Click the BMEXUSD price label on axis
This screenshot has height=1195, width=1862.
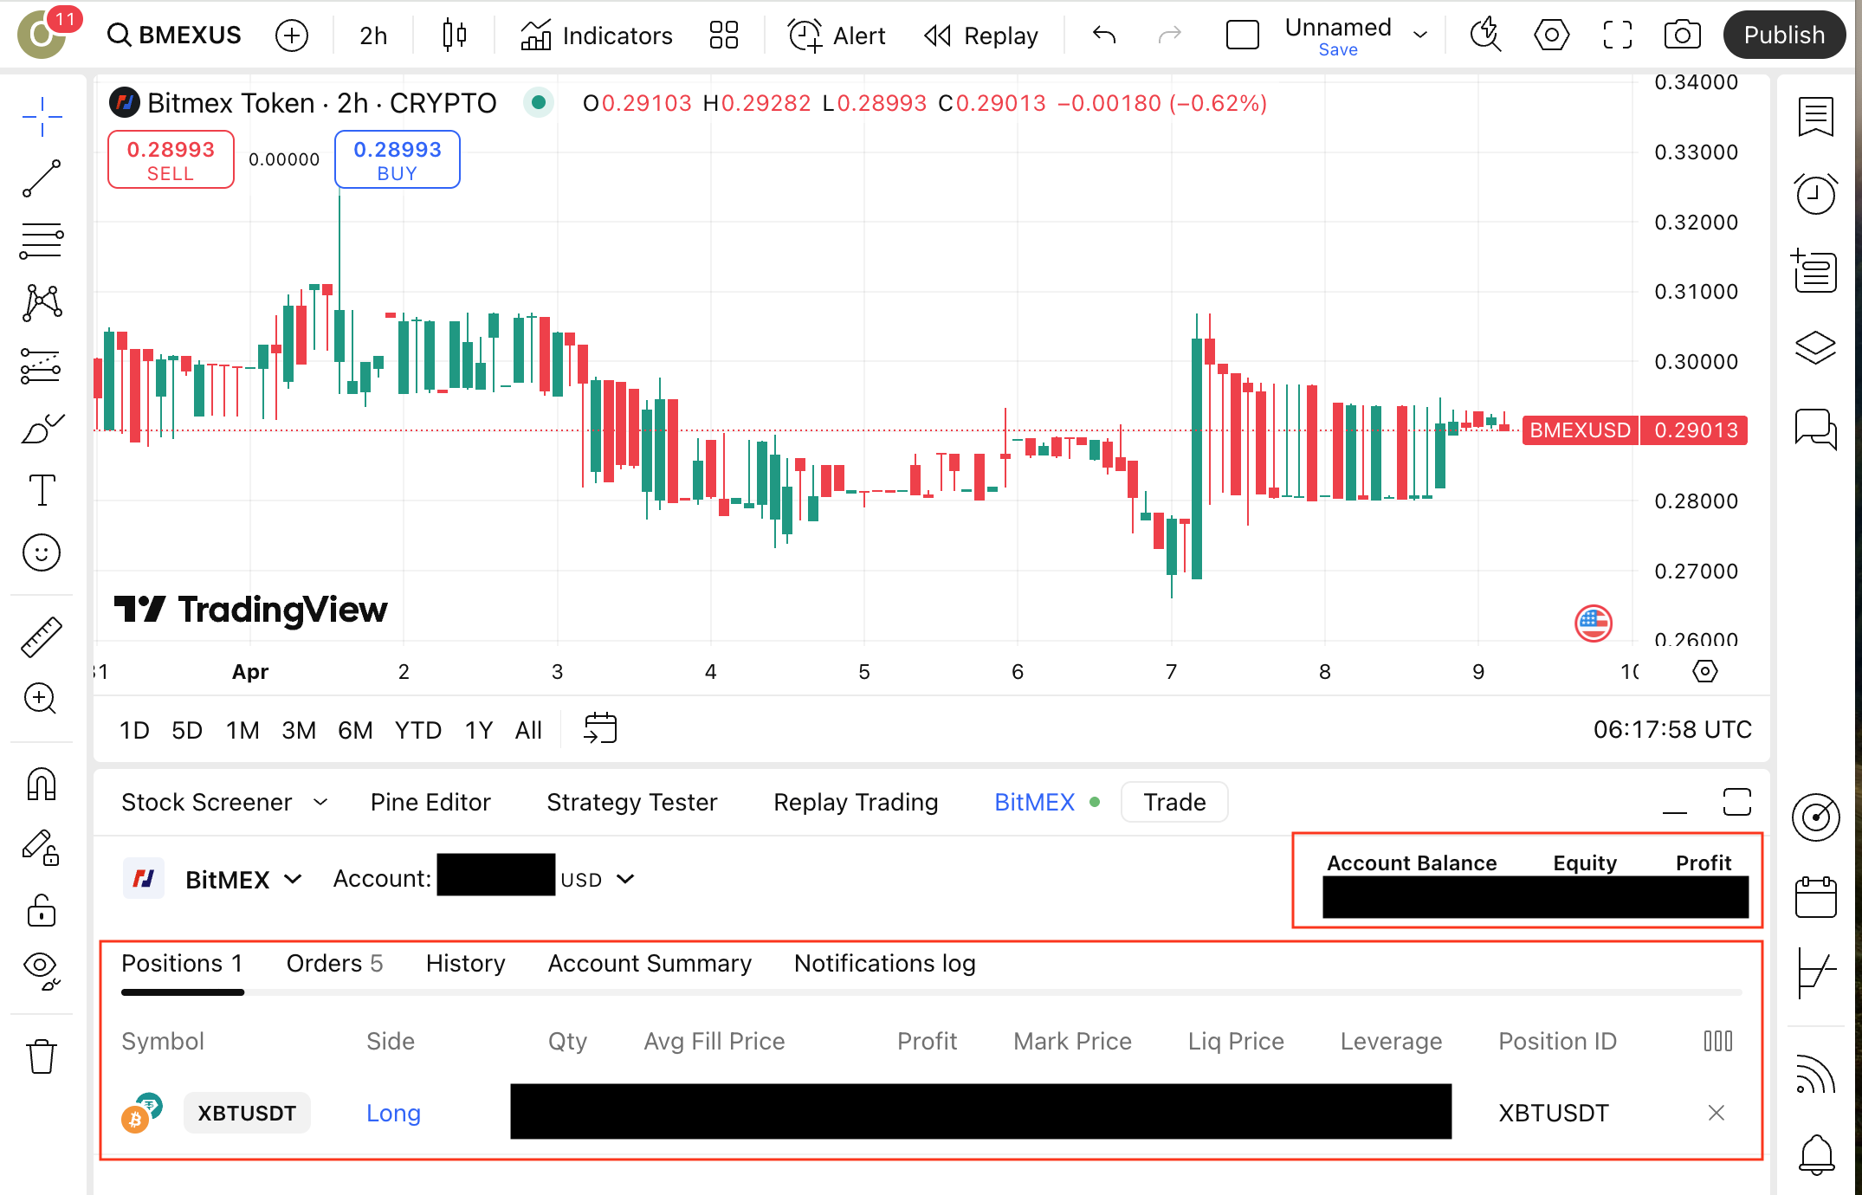pyautogui.click(x=1580, y=430)
